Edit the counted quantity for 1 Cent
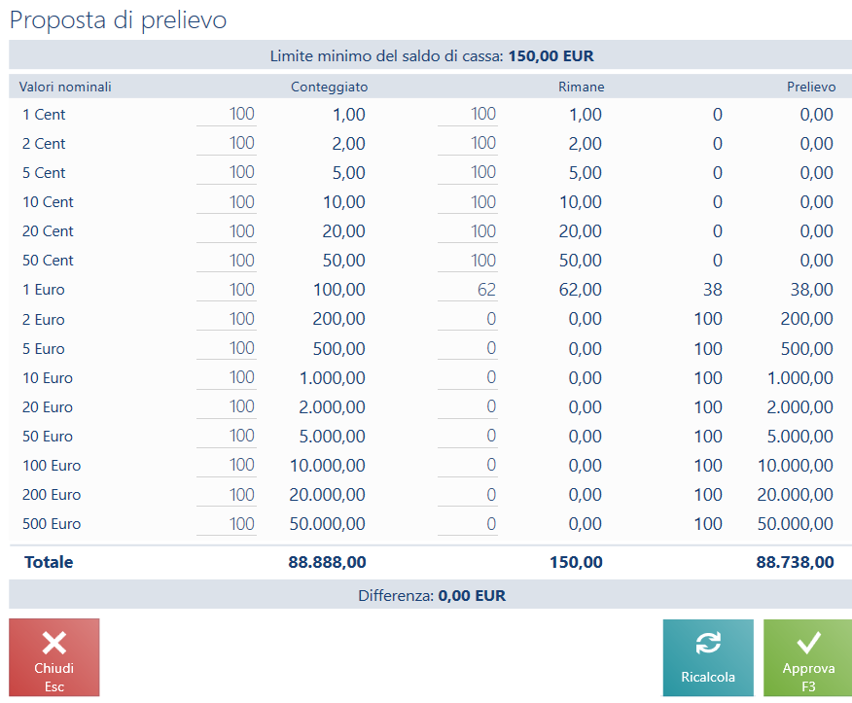The width and height of the screenshot is (852, 703). pyautogui.click(x=227, y=115)
